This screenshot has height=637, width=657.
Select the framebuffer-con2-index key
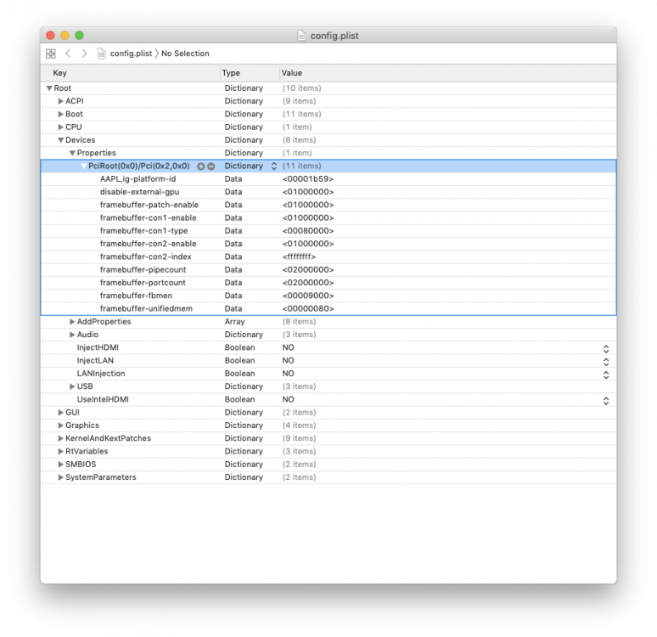click(x=145, y=257)
